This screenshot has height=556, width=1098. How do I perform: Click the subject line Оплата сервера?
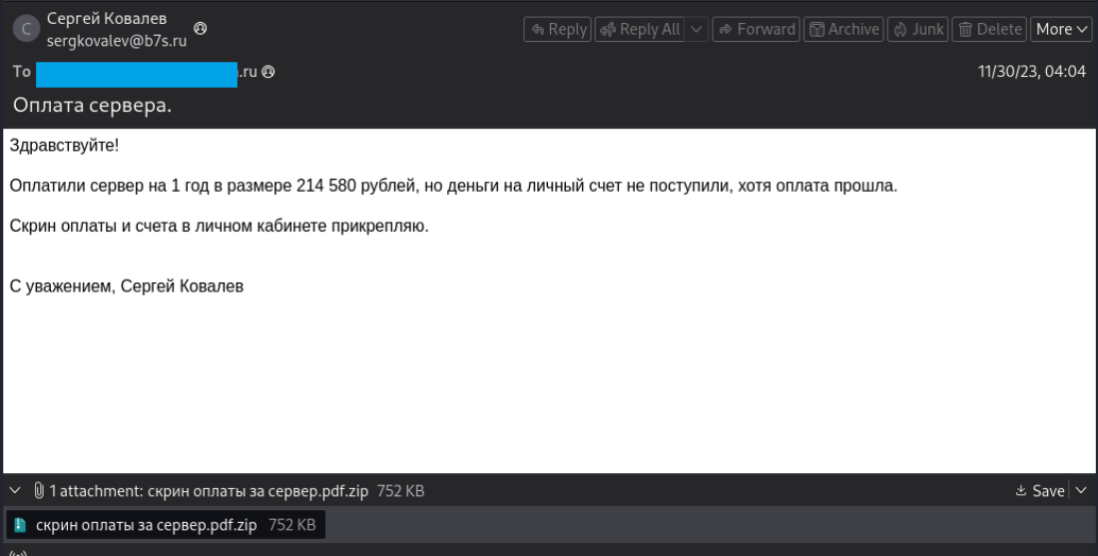click(91, 106)
